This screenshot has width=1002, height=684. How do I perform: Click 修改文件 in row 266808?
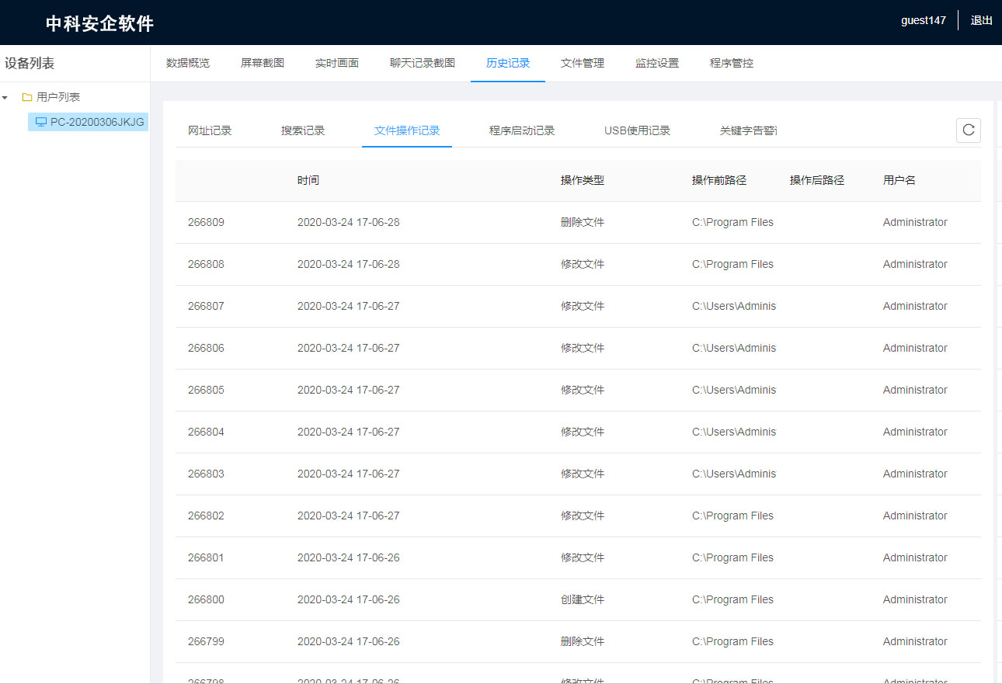click(583, 264)
